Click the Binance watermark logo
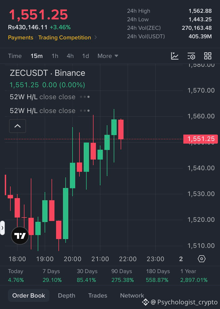220x309 pixels. click(146, 302)
